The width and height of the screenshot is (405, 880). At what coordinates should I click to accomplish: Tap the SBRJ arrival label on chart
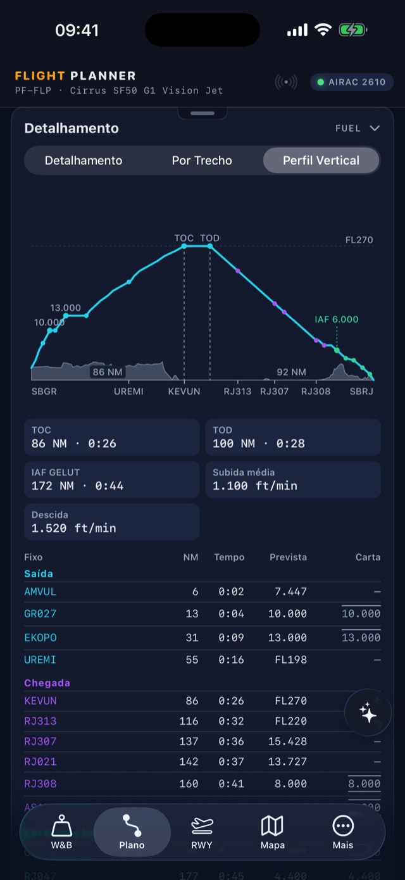pyautogui.click(x=361, y=391)
